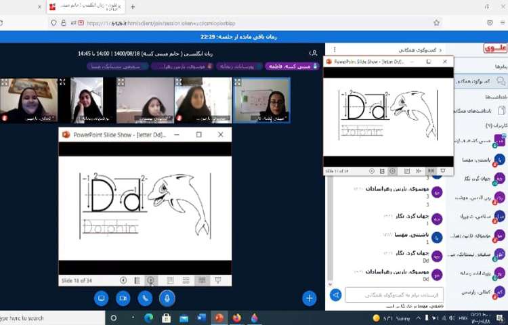The image size is (508, 325).
Task: Open weather widget showing Sunny
Action: [391, 318]
